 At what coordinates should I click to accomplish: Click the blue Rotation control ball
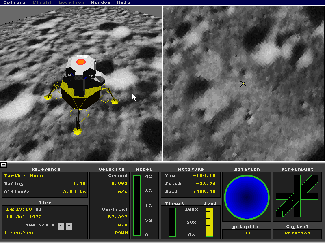pyautogui.click(x=247, y=197)
